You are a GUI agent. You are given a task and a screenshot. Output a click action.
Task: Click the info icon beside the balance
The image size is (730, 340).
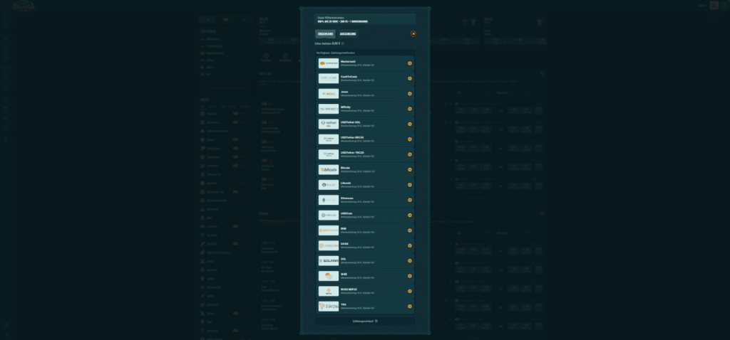click(343, 43)
